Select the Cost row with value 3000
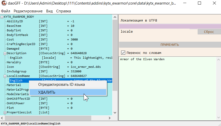221x126 pixels. [x=42, y=39]
